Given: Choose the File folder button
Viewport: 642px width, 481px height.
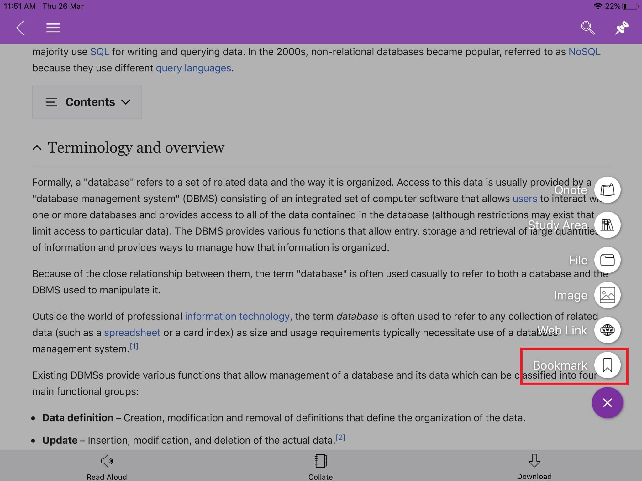Looking at the screenshot, I should coord(607,260).
